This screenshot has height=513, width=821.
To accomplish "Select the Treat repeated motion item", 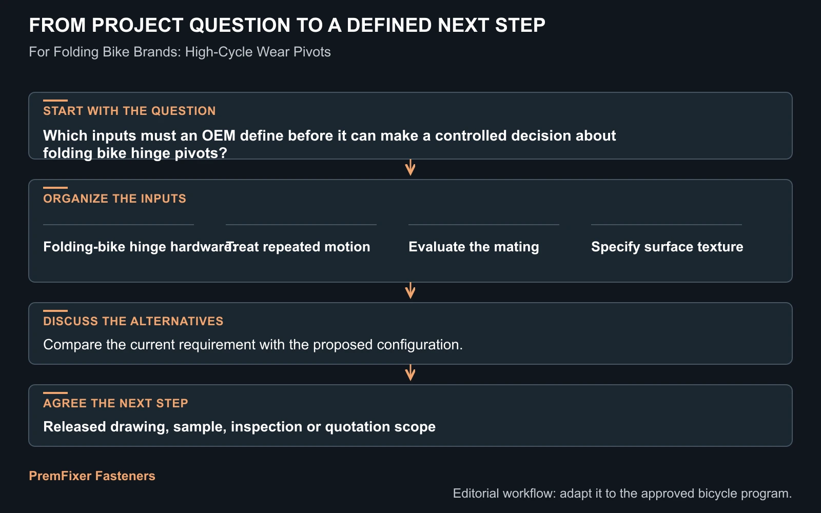I will (x=298, y=247).
